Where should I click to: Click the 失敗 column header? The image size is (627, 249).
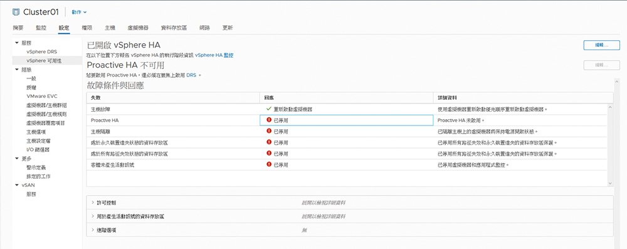coord(173,98)
